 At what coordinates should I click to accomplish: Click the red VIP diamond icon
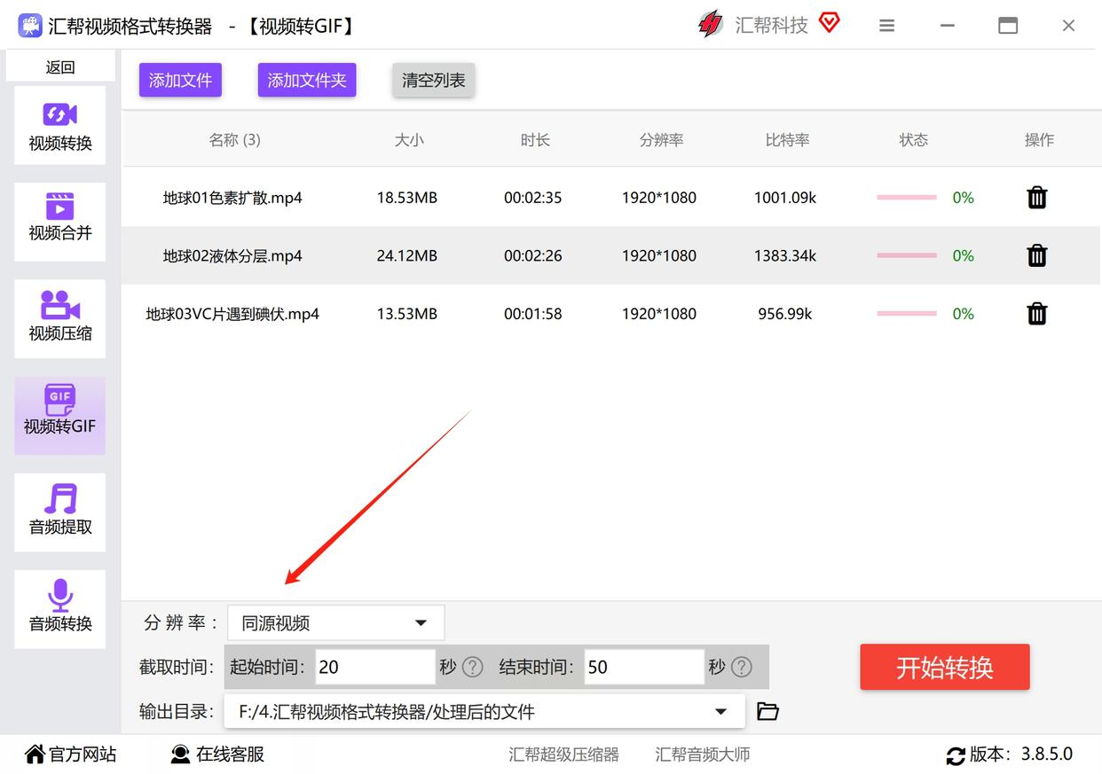coord(829,23)
